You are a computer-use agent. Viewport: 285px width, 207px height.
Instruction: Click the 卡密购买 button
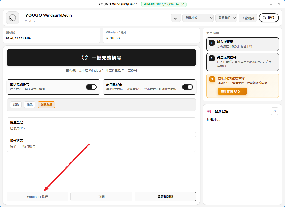[248, 18]
